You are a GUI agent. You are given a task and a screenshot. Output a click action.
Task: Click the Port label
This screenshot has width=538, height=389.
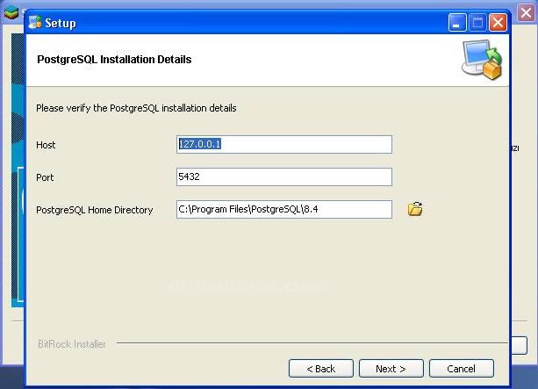click(x=45, y=177)
